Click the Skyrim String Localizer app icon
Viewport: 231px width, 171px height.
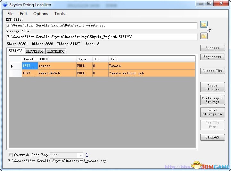5,5
